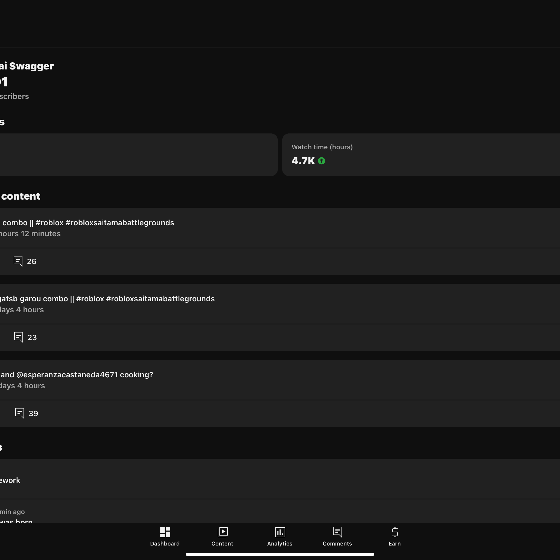Open the Dashboard tab icon
This screenshot has width=560, height=560.
coord(165,532)
